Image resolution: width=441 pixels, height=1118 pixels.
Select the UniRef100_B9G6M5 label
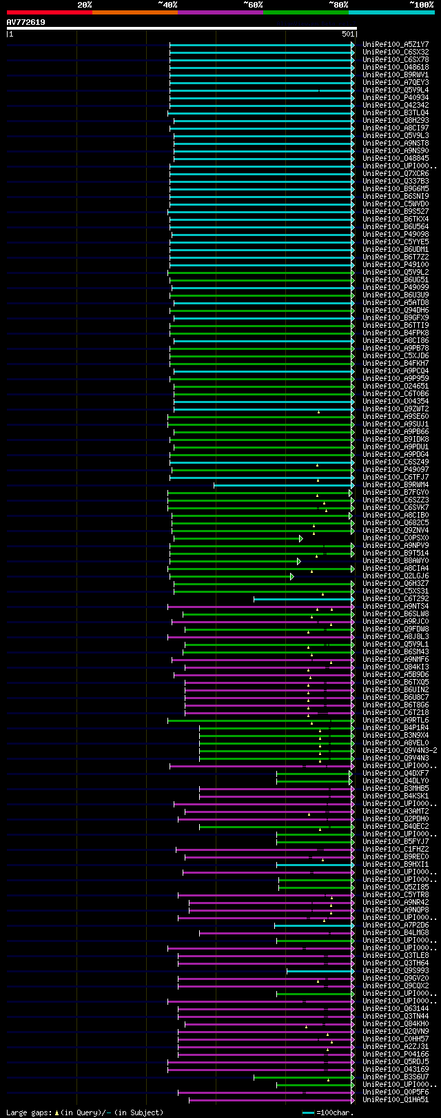click(396, 189)
